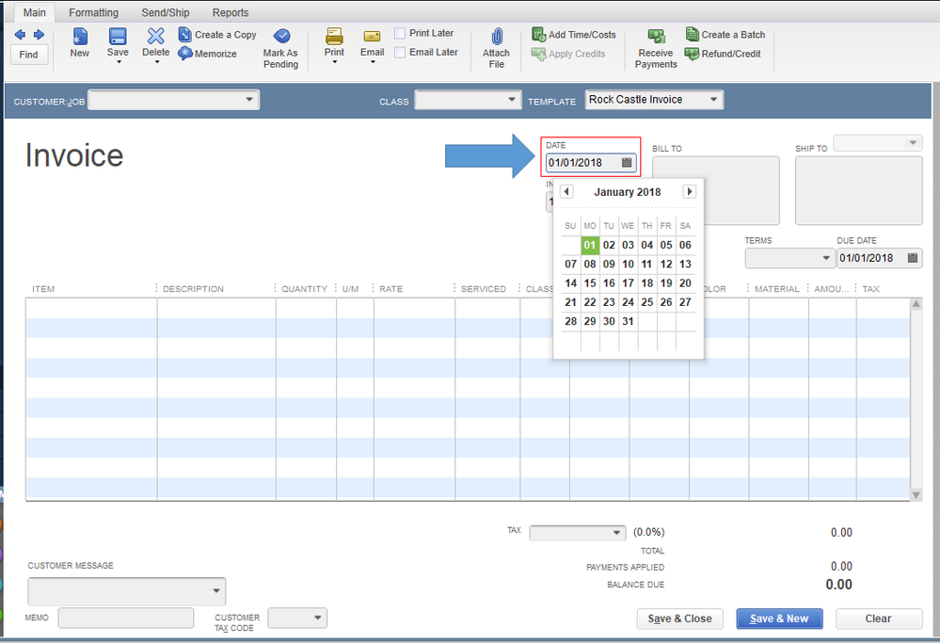Click the Memorize icon
Screen dimensions: 940x643
point(185,54)
